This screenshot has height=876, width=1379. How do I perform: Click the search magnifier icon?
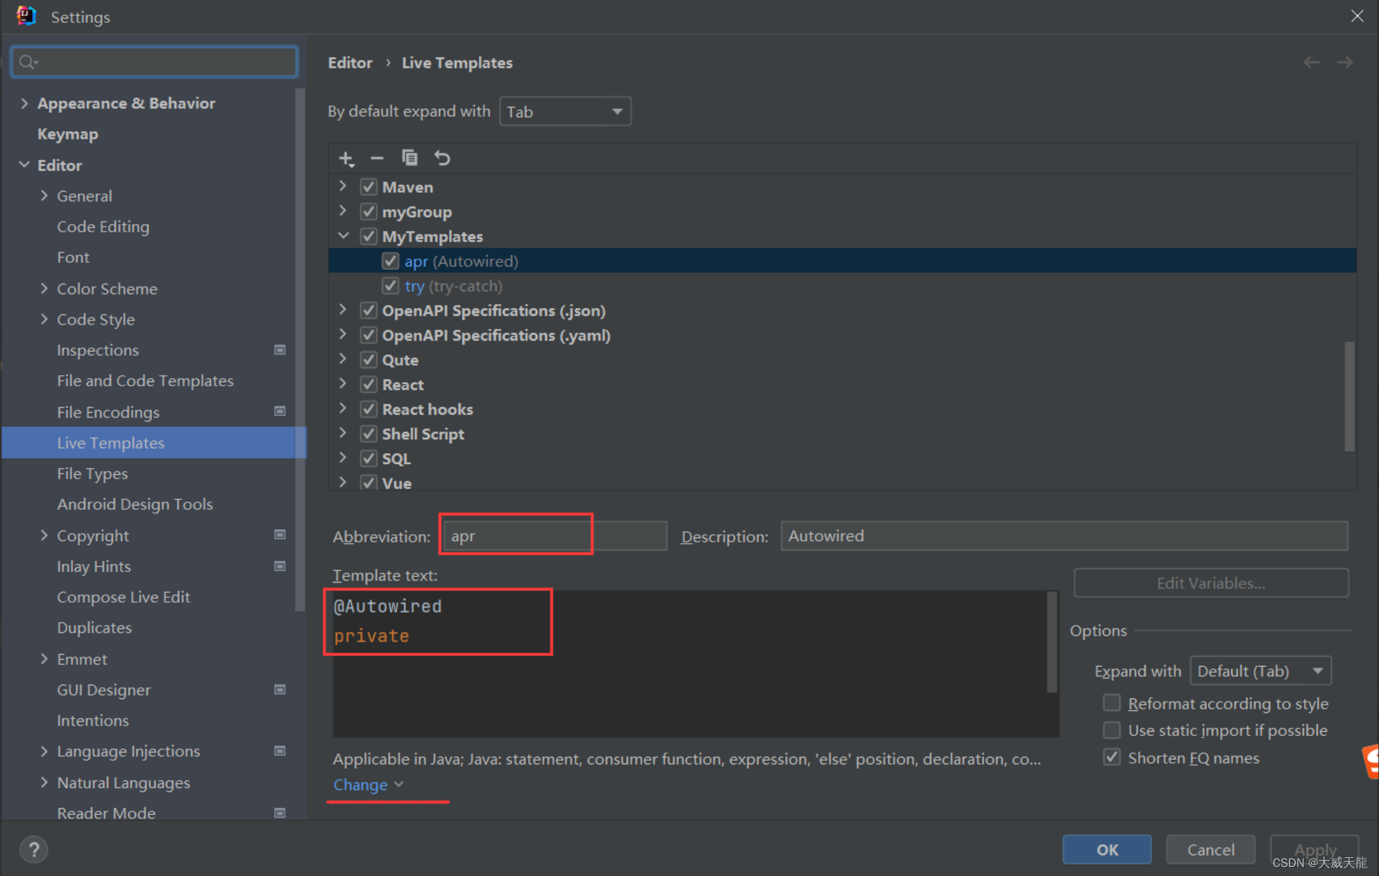click(x=28, y=62)
